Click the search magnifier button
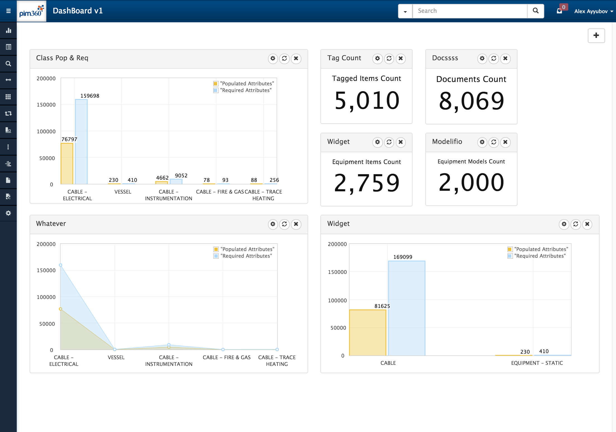 535,11
